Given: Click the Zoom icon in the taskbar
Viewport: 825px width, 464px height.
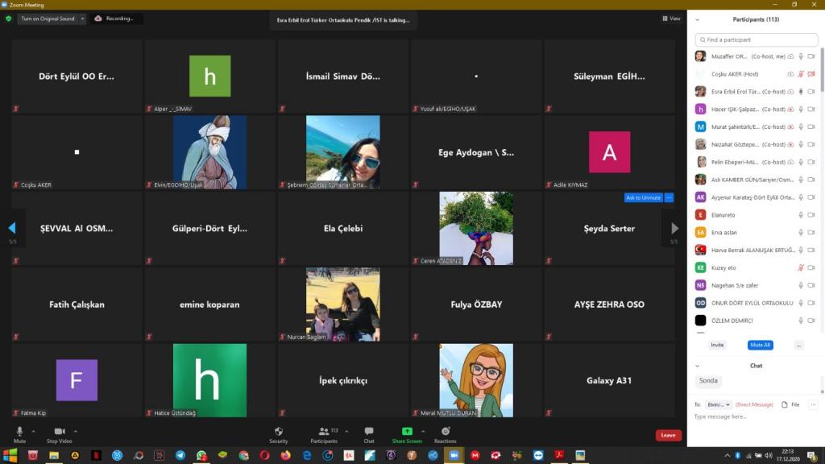Looking at the screenshot, I should 454,456.
